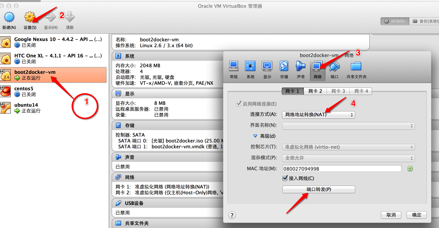Screen dimensions: 439x228
Task: Select 明细(D) details view button
Action: [x=394, y=21]
